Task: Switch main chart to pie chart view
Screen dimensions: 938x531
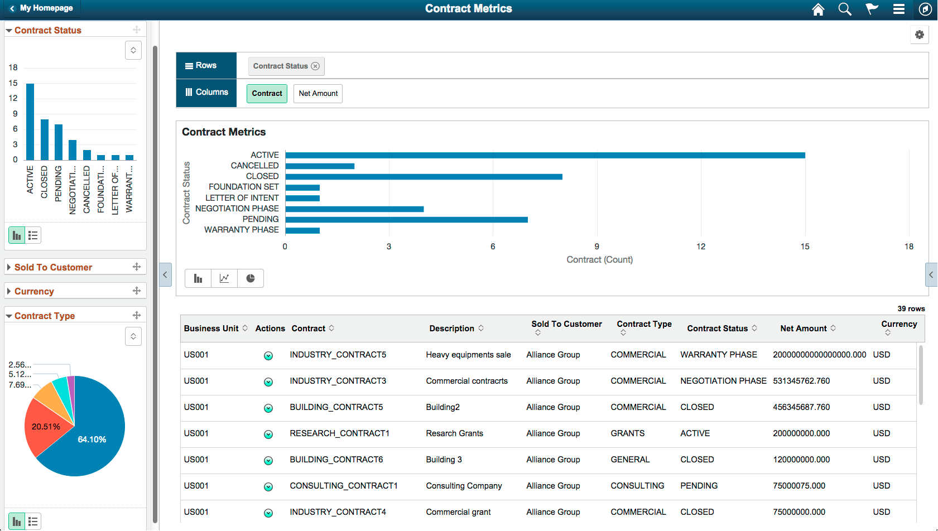Action: (251, 278)
